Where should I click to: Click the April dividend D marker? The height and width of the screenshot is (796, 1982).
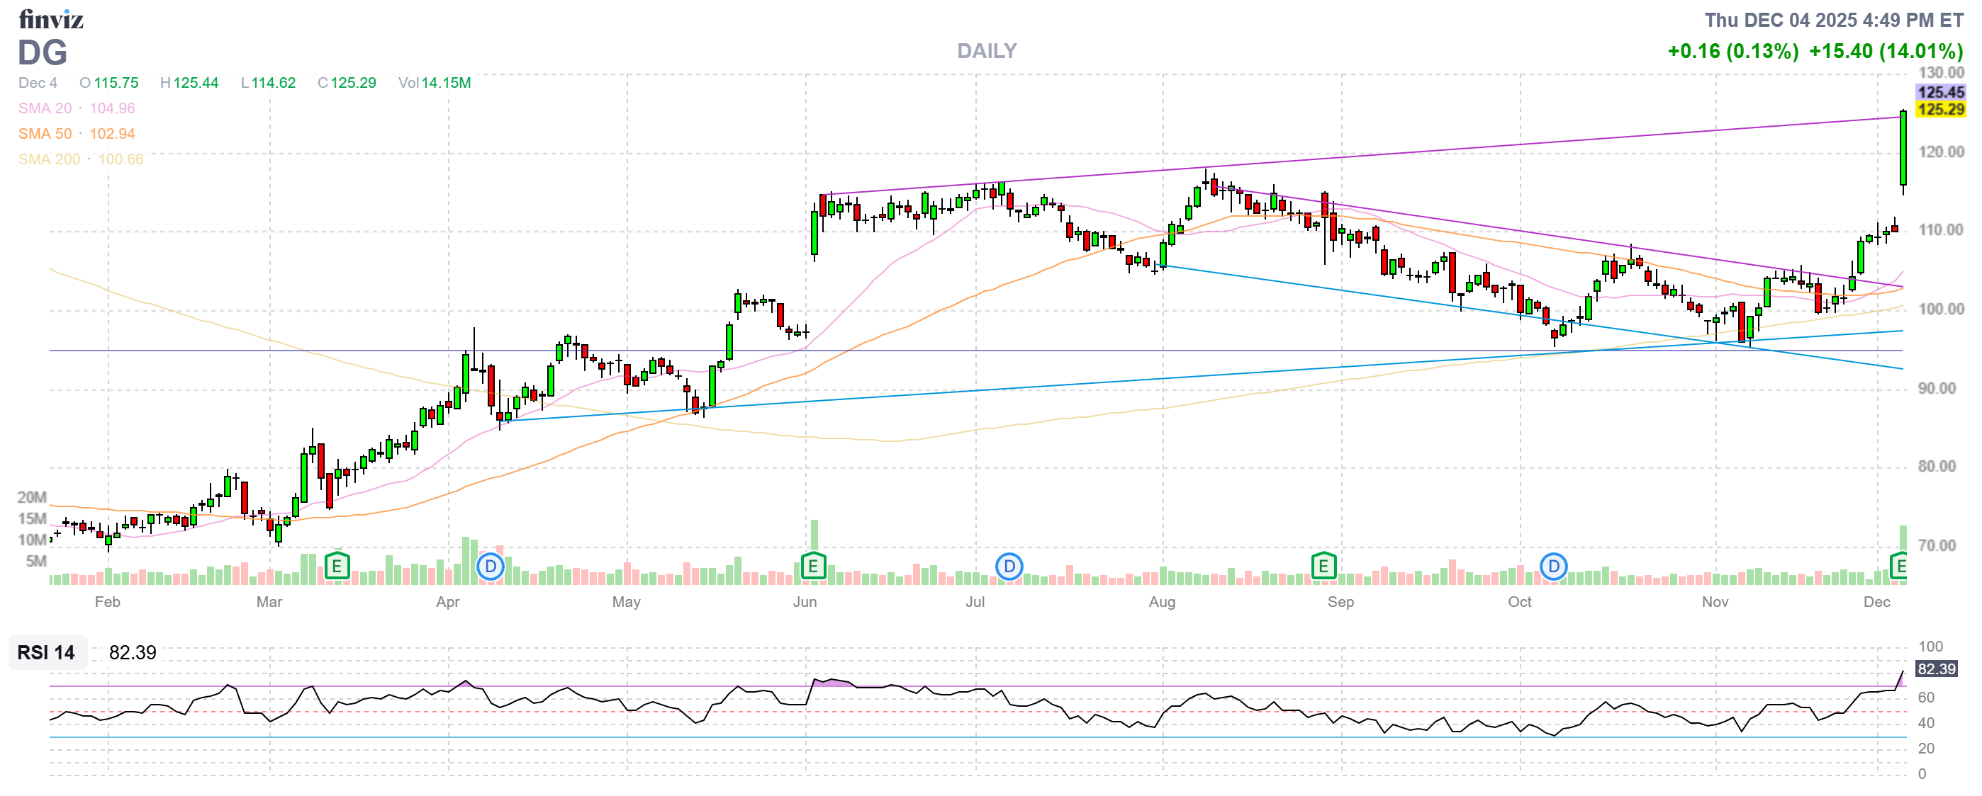tap(490, 567)
